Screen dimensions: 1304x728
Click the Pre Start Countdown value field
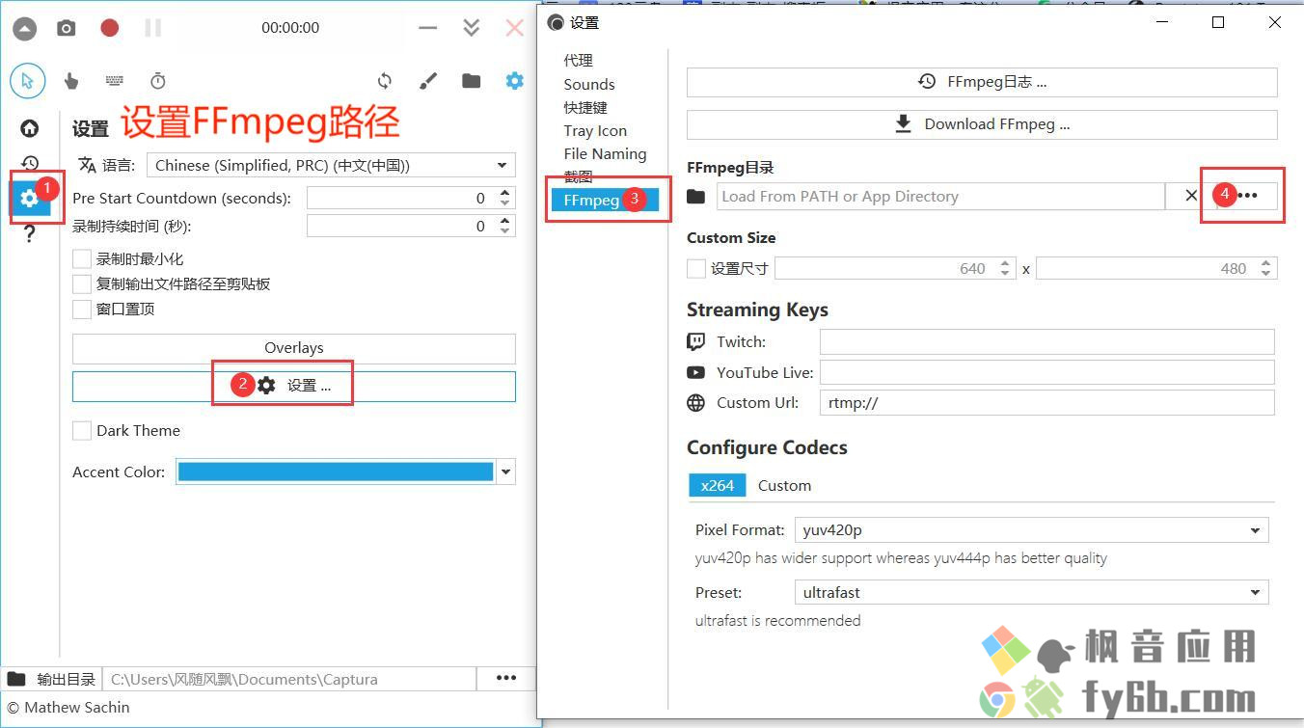point(399,198)
